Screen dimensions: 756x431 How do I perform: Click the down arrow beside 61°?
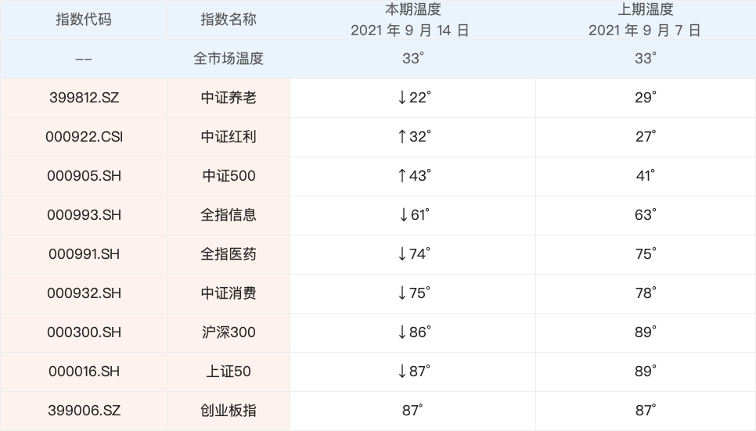tap(402, 215)
